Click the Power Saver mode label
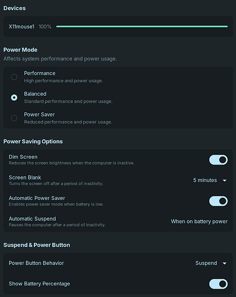The width and height of the screenshot is (236, 297). (39, 115)
